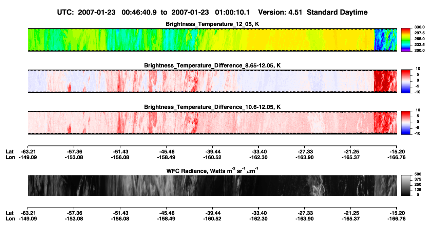Click the 'Brightness_Temperature_Difference_8.65-12.05, K' title
441x226 pixels.
click(x=212, y=65)
